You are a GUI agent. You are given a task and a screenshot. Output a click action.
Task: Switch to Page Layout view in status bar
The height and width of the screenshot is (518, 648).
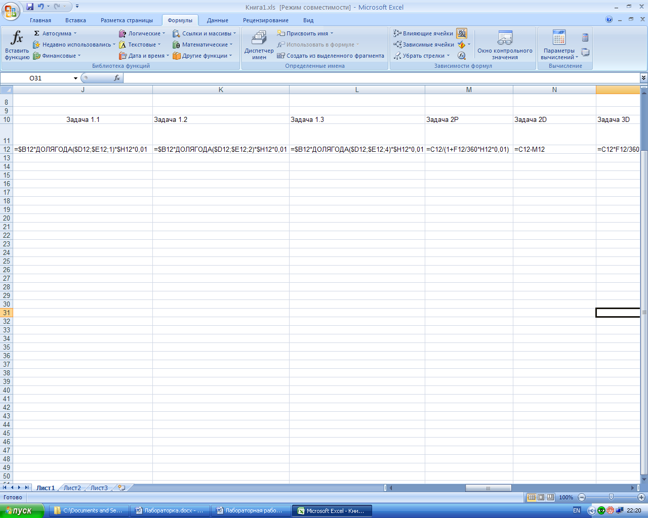coord(541,497)
